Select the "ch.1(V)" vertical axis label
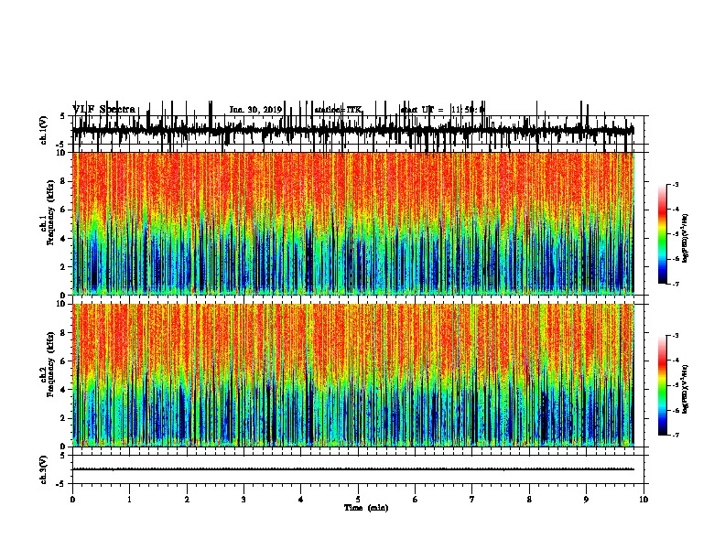Screen dimensions: 725x560 [43, 130]
